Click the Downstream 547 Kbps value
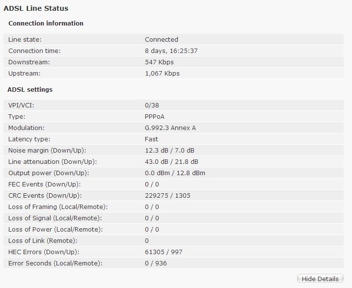 [159, 62]
